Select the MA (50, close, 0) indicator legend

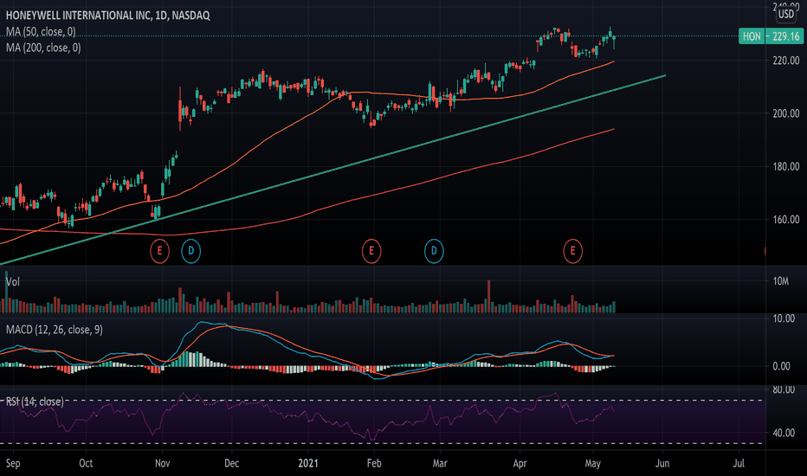point(41,32)
